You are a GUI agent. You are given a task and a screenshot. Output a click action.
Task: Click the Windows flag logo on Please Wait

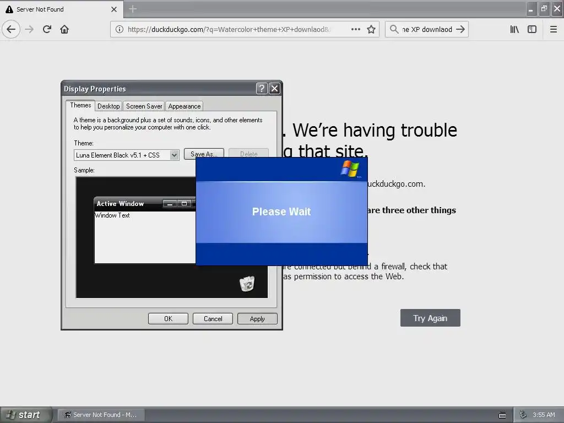coord(350,169)
